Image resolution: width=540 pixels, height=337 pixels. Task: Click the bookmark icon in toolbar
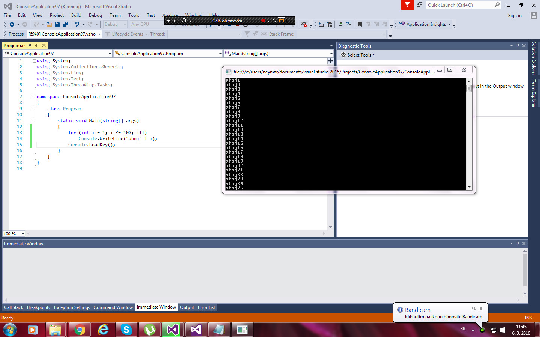tap(360, 24)
